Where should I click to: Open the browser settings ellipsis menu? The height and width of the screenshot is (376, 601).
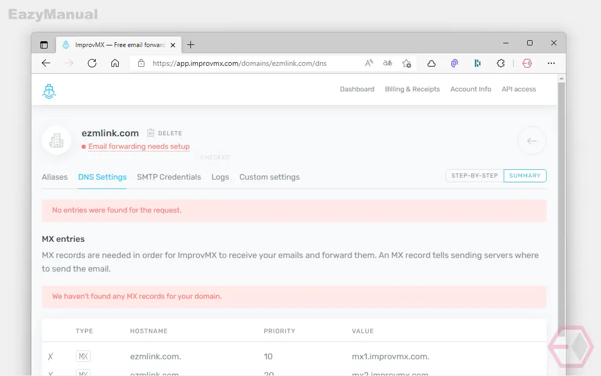point(551,63)
